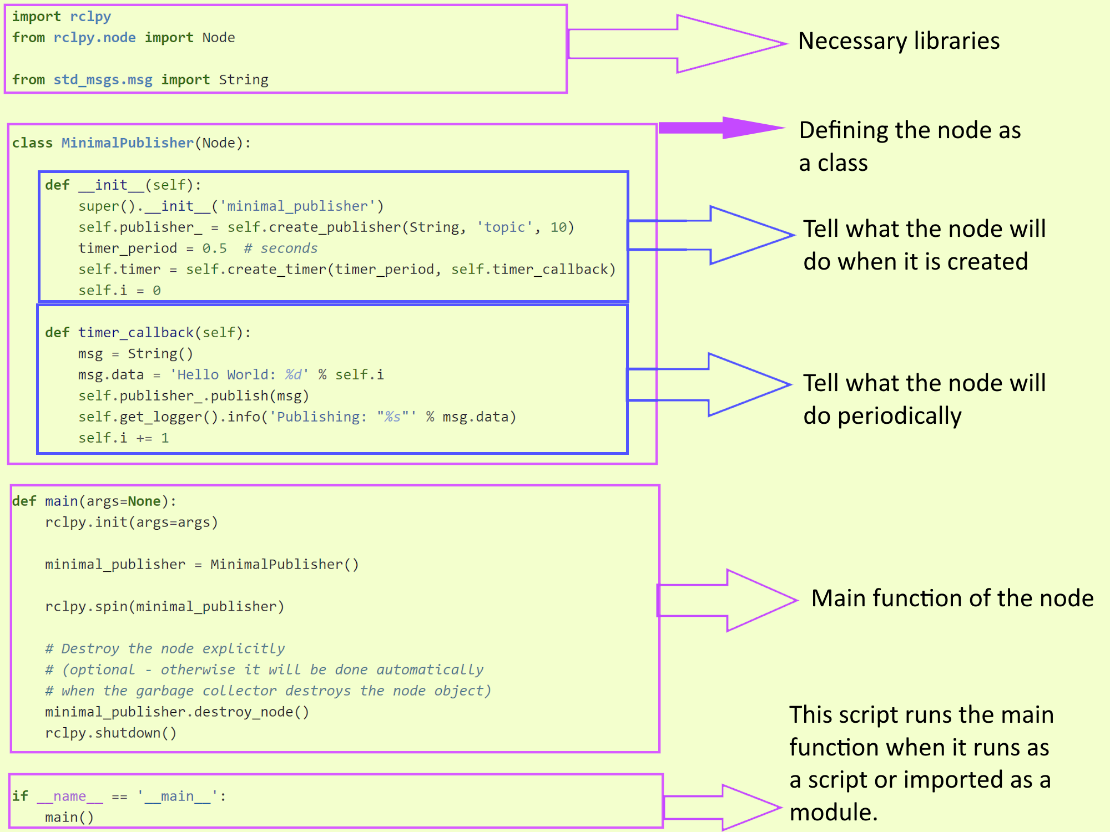1110x832 pixels.
Task: Click the 'rclpy.shutdown()' line
Action: click(111, 733)
